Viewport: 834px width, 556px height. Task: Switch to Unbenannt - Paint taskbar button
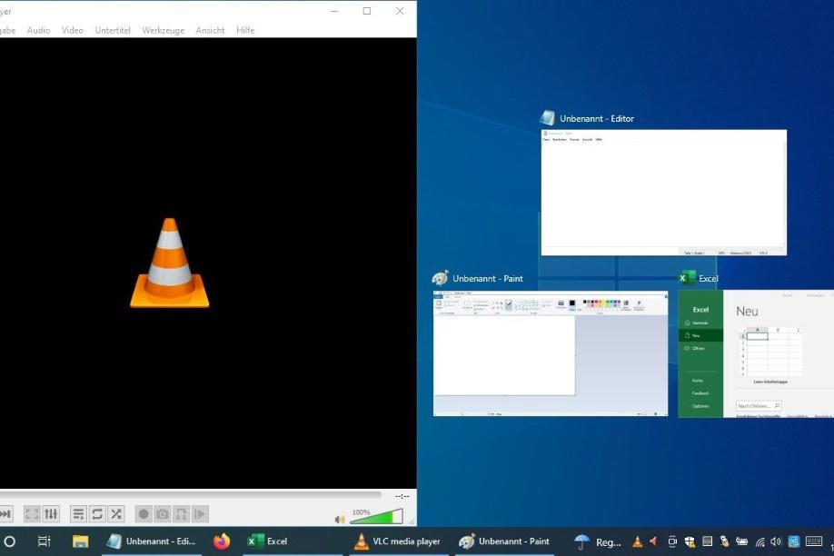click(x=505, y=541)
